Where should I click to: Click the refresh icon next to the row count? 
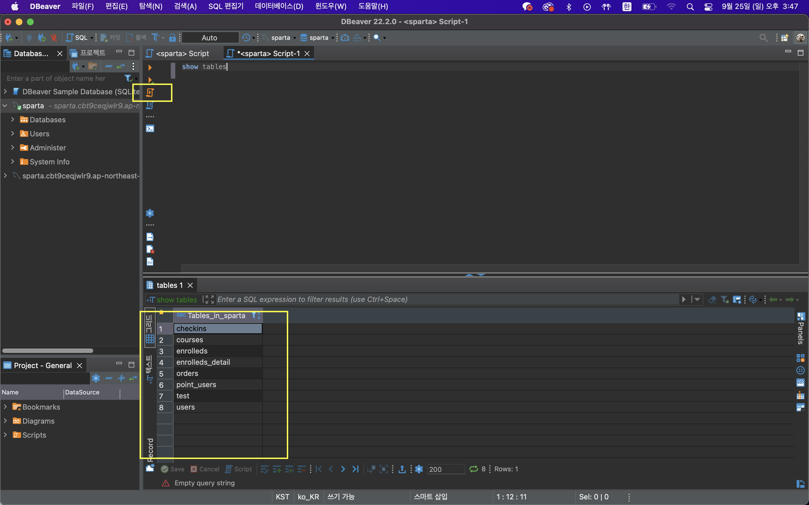click(x=474, y=469)
